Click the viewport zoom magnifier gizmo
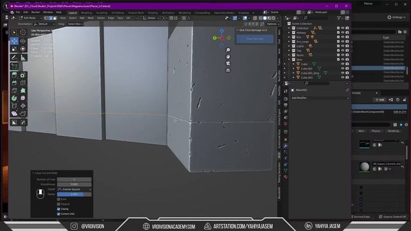The height and width of the screenshot is (231, 411). pos(228,50)
